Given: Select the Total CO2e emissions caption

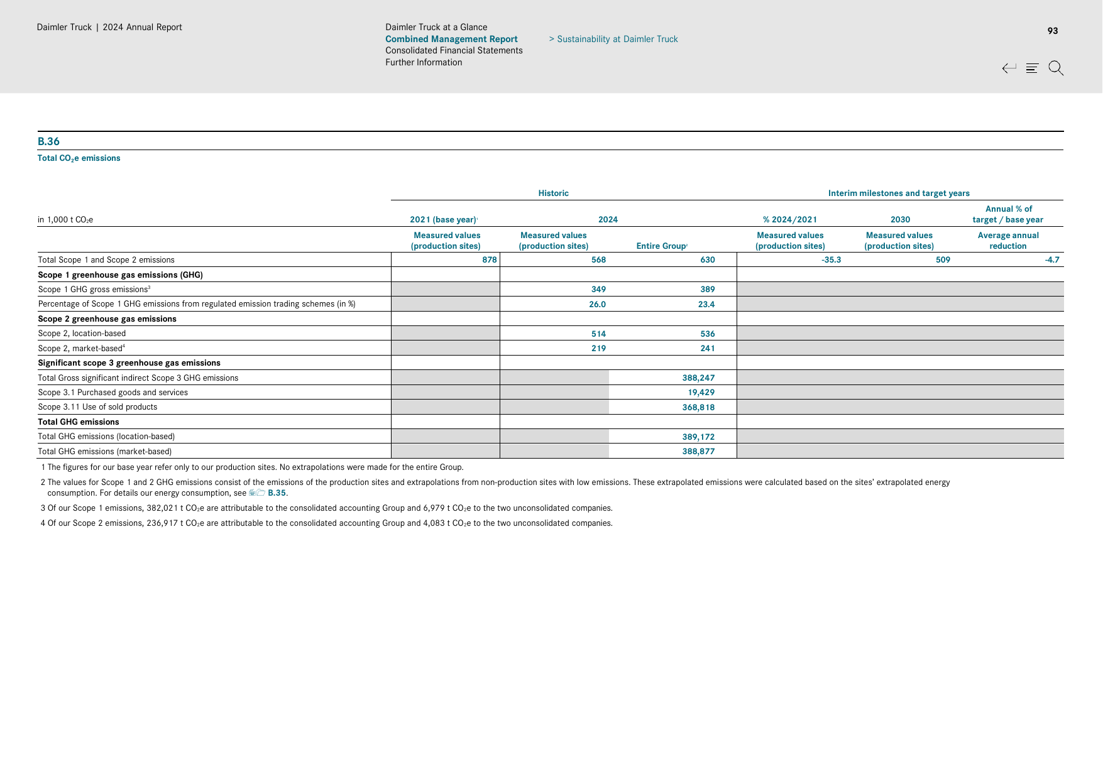Looking at the screenshot, I should pos(79,158).
